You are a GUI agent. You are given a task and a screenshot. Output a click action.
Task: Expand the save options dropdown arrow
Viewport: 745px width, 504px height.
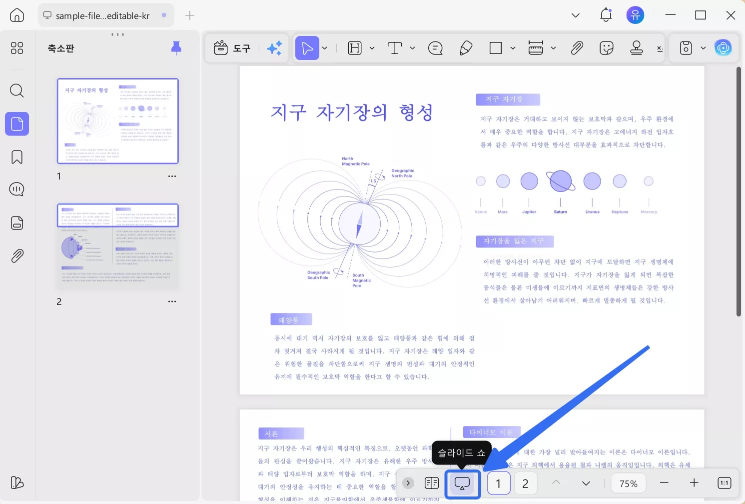point(703,48)
